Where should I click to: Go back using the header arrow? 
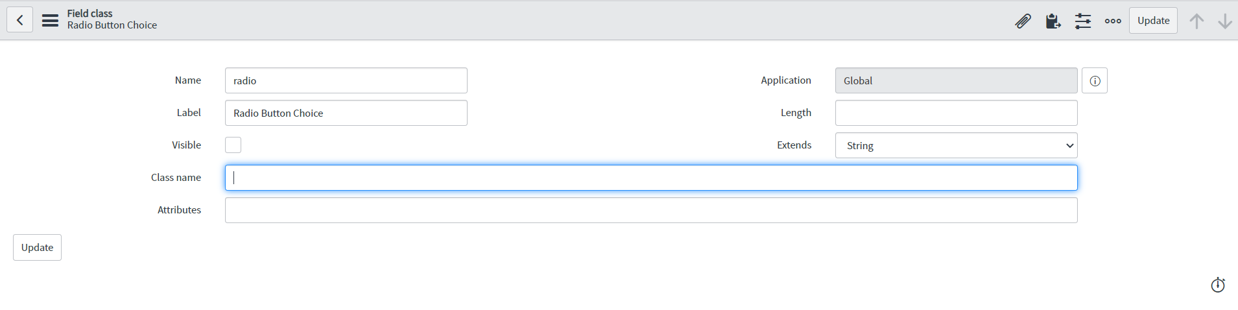click(x=20, y=20)
